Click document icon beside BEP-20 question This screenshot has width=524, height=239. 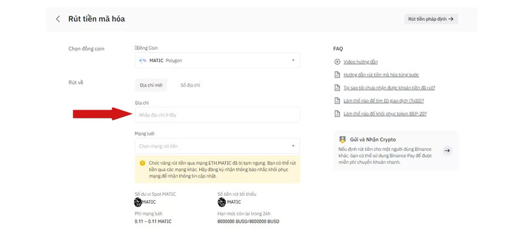coord(337,114)
